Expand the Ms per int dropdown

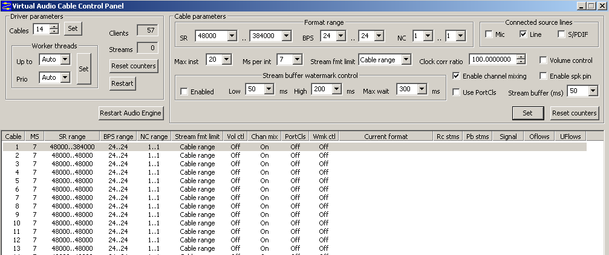click(x=298, y=59)
